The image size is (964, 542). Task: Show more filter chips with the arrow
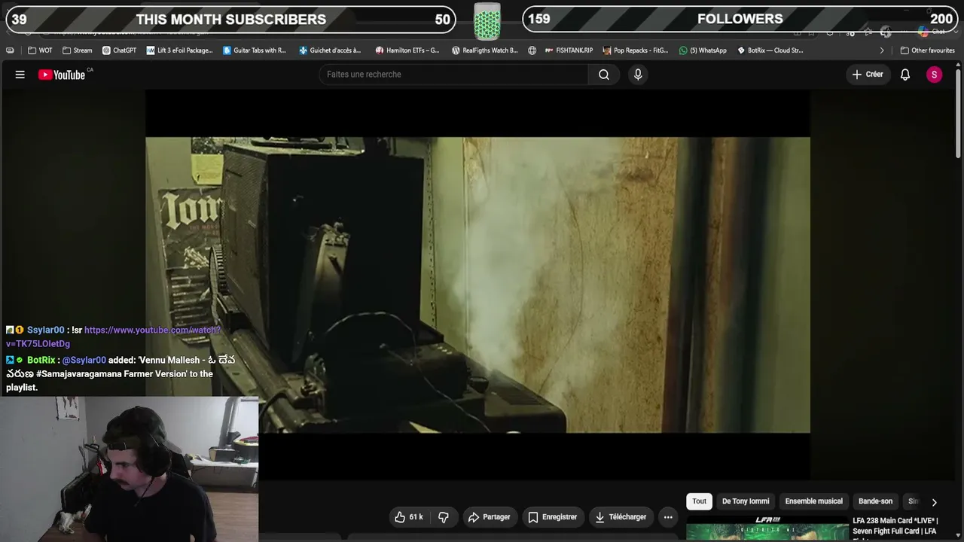[x=934, y=502]
